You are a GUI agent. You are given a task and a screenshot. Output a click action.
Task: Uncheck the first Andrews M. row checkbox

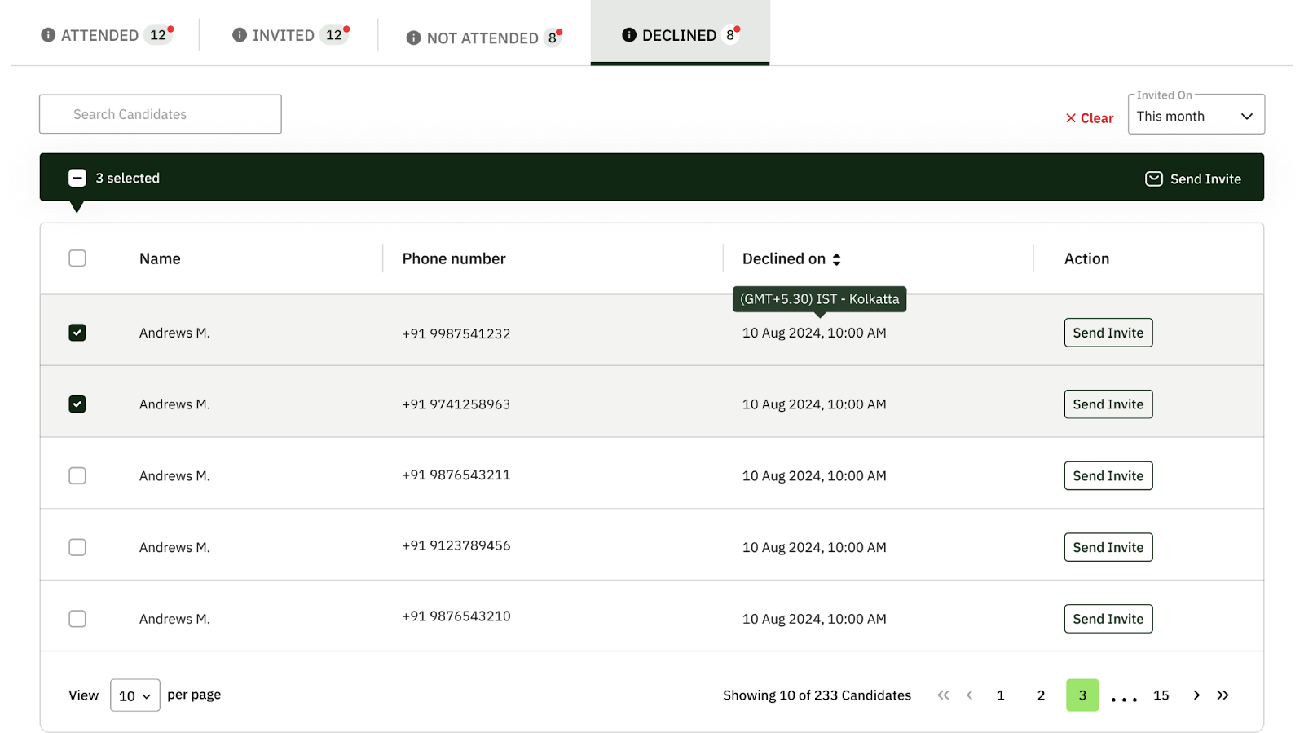pyautogui.click(x=77, y=333)
